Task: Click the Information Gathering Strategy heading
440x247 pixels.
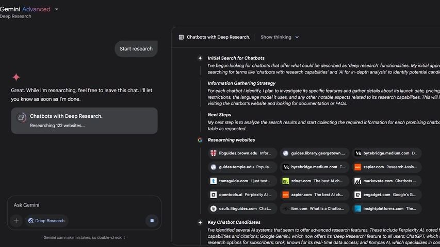Action: 241,83
